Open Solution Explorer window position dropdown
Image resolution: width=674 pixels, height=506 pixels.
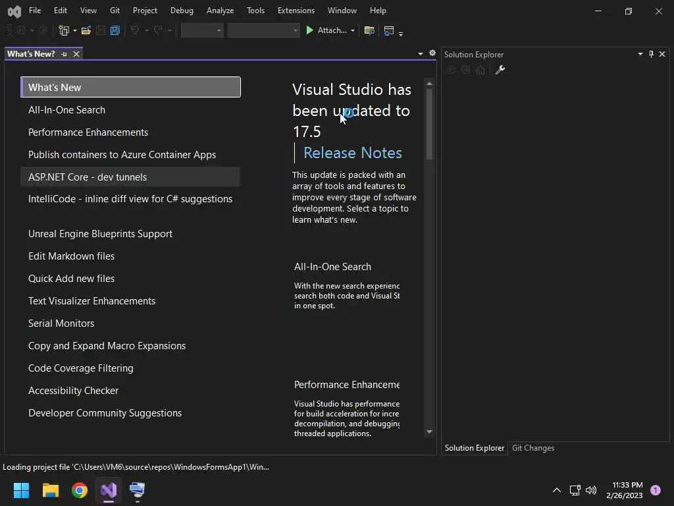pyautogui.click(x=640, y=54)
